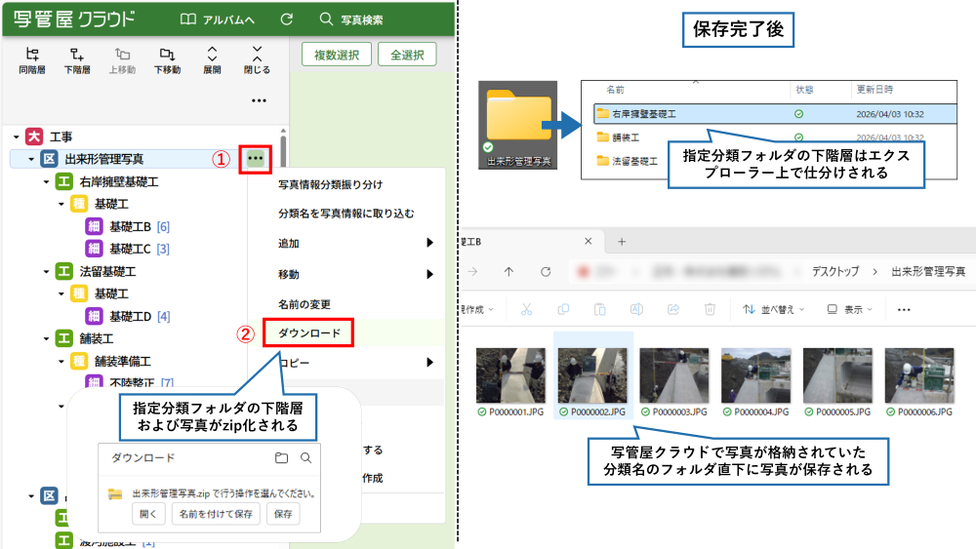This screenshot has height=549, width=976.
Task: Click the 全選択 button
Action: pos(406,55)
